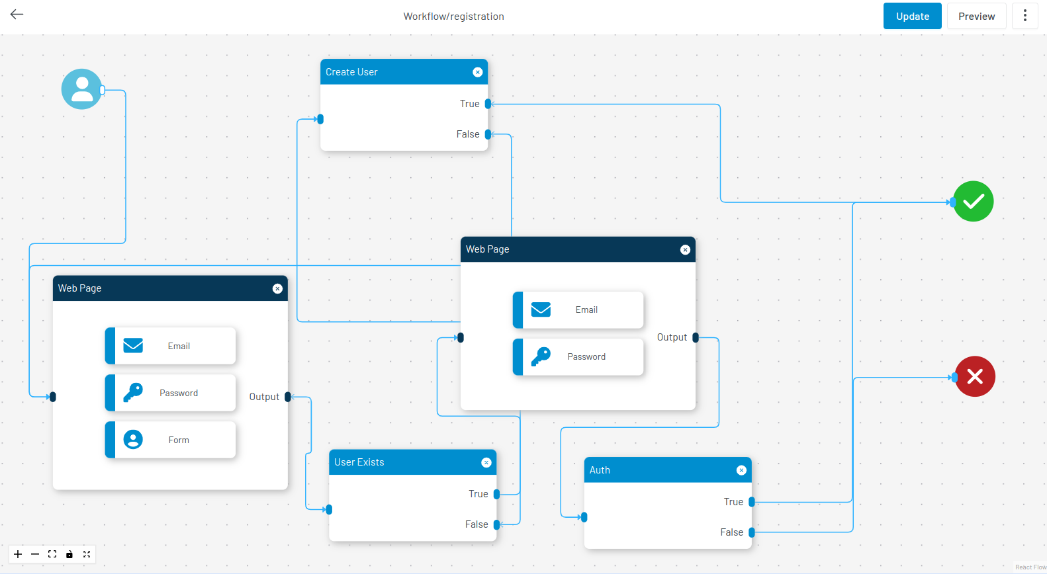Click the collapse arrows control icon

click(87, 554)
